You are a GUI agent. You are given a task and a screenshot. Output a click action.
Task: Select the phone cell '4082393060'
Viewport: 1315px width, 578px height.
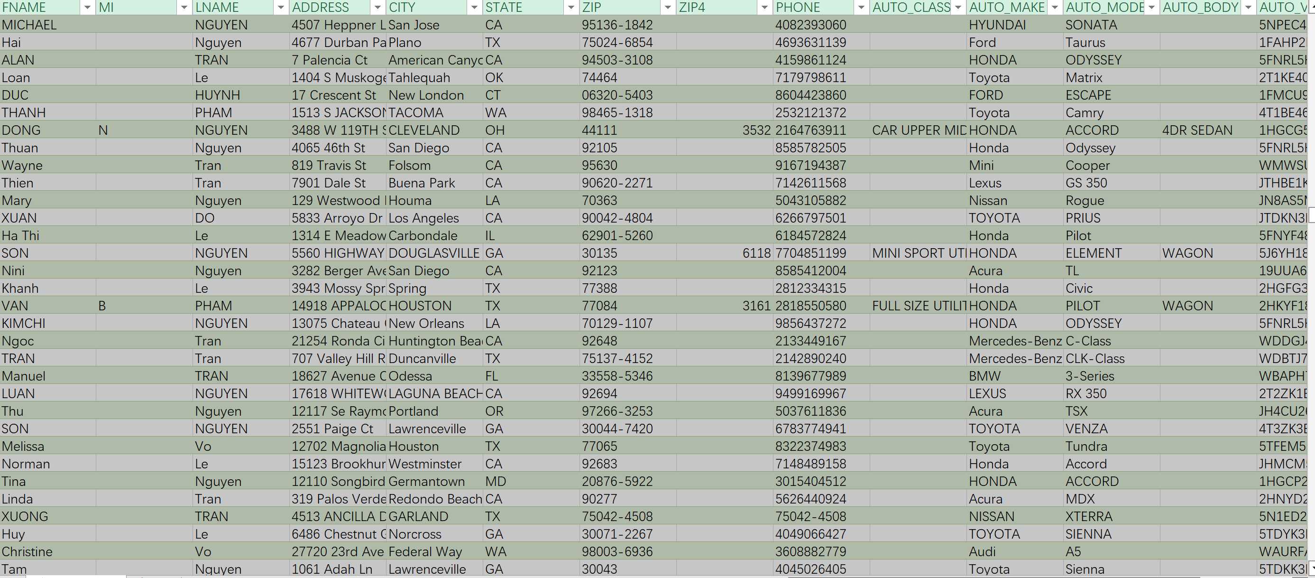click(821, 25)
